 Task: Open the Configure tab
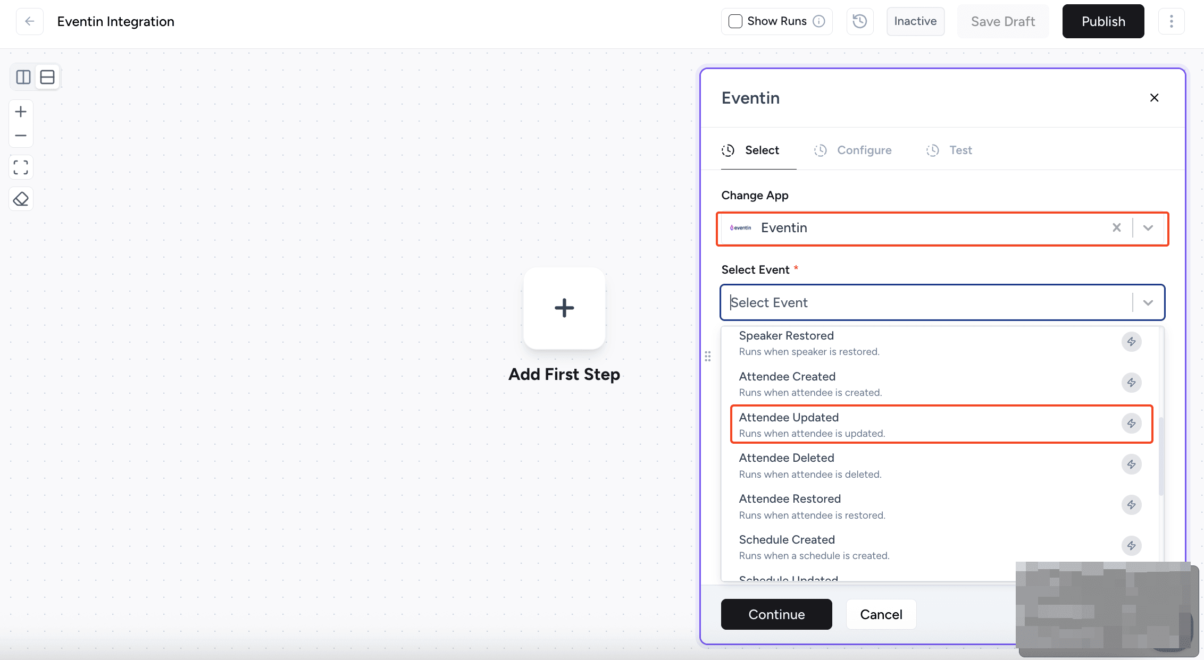853,150
